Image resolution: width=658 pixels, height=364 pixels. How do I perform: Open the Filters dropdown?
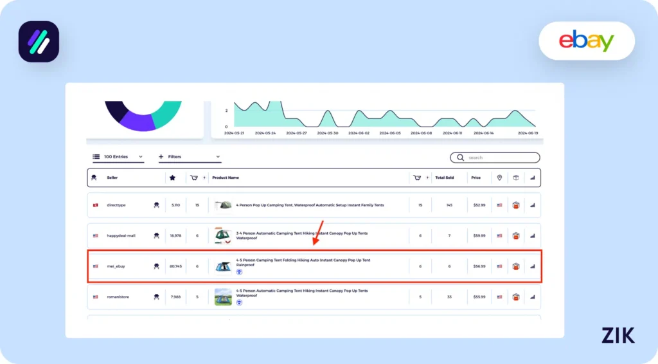click(x=190, y=156)
